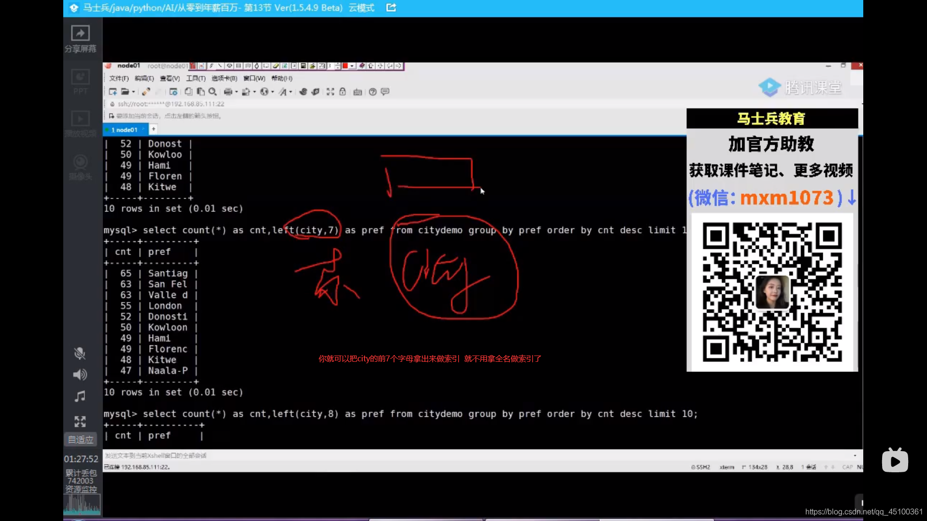The width and height of the screenshot is (927, 521).
Task: Click the QR code image
Action: (772, 292)
